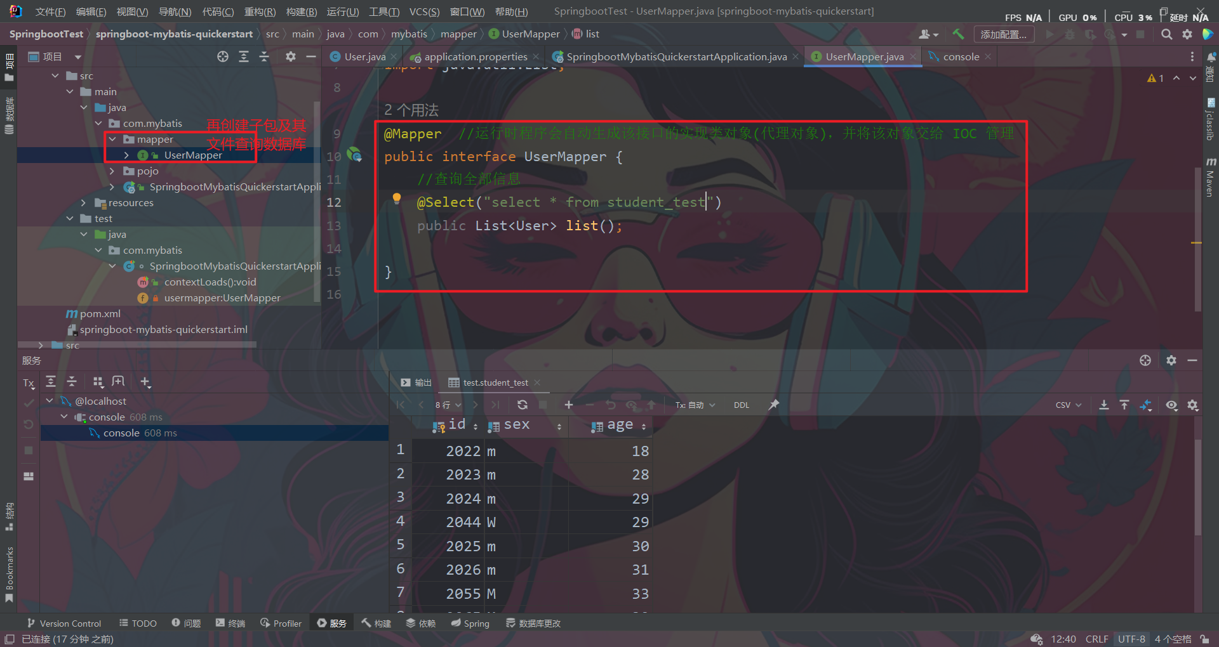Click the Import data upload arrow icon
This screenshot has width=1219, height=647.
point(1124,405)
